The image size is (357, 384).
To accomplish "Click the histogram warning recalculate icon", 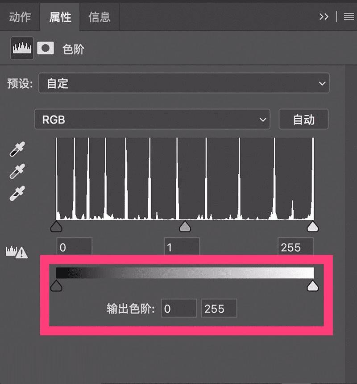I will [17, 252].
